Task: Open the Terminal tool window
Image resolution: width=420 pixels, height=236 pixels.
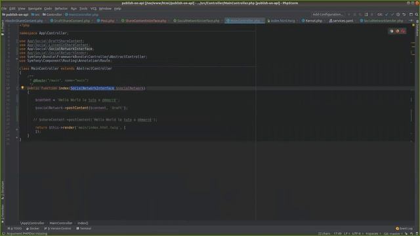Action: [x=83, y=229]
